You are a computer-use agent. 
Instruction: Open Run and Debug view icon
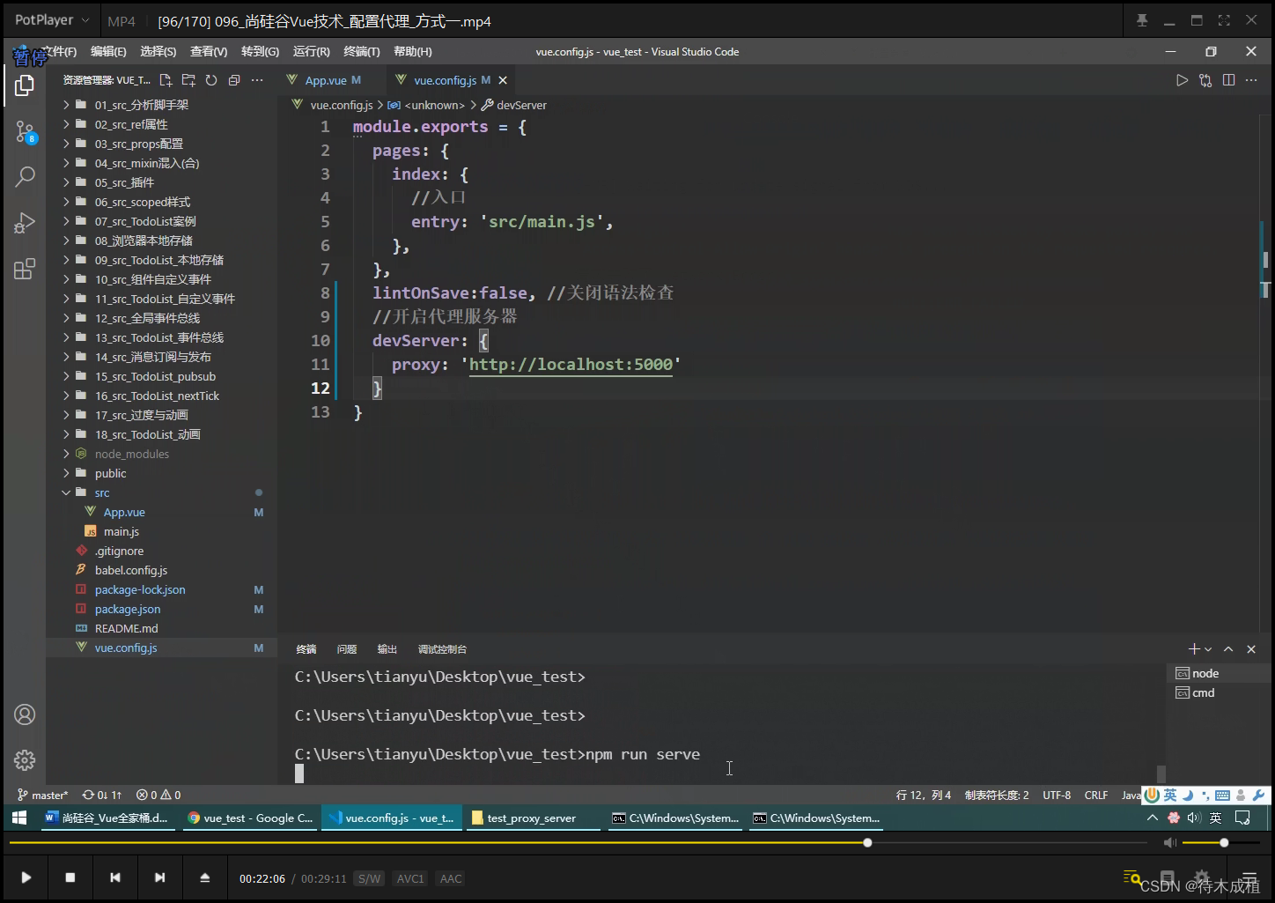25,223
